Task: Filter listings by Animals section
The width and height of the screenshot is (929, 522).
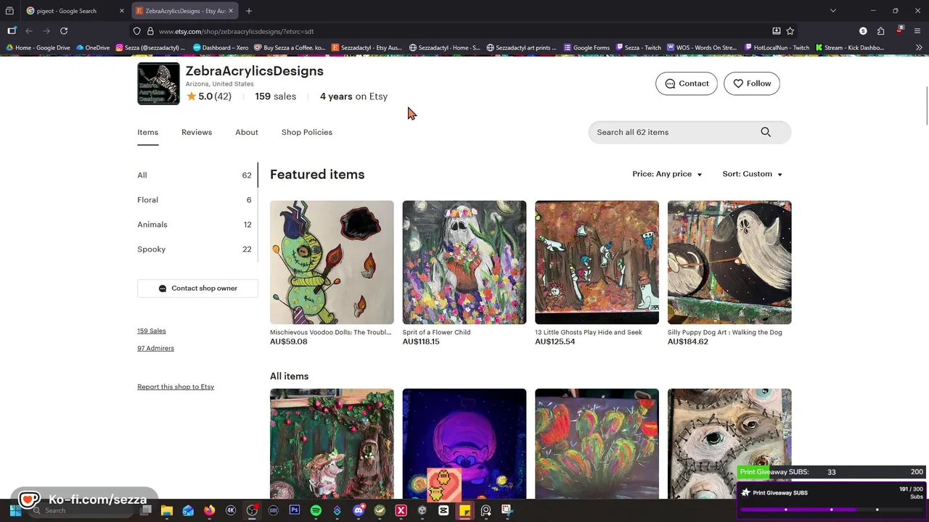Action: pos(195,225)
